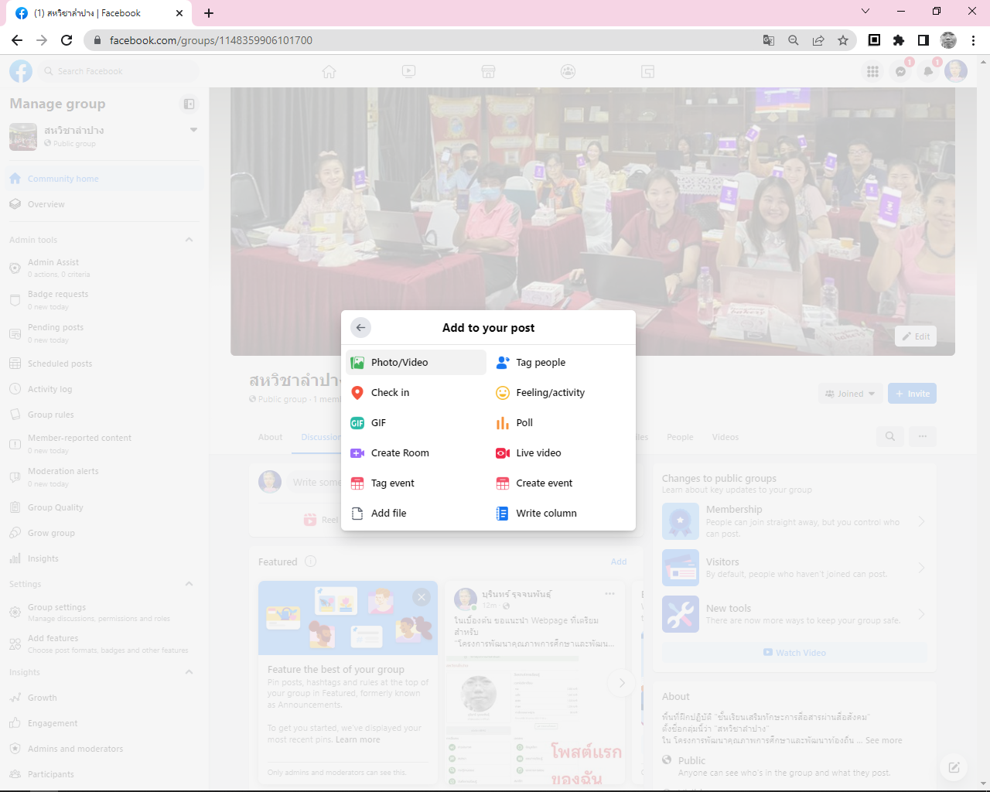Click the Watch Video button

[794, 653]
